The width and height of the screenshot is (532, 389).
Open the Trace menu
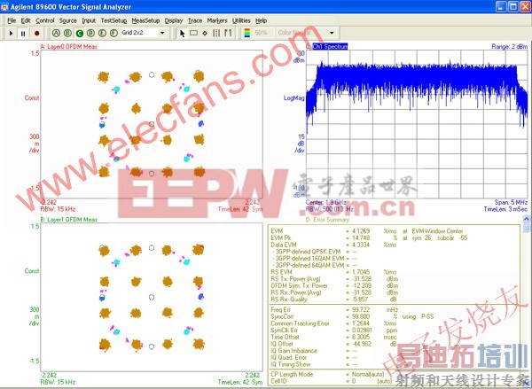coord(195,20)
